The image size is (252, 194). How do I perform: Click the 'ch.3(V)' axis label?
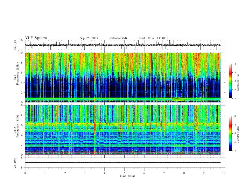15,163
